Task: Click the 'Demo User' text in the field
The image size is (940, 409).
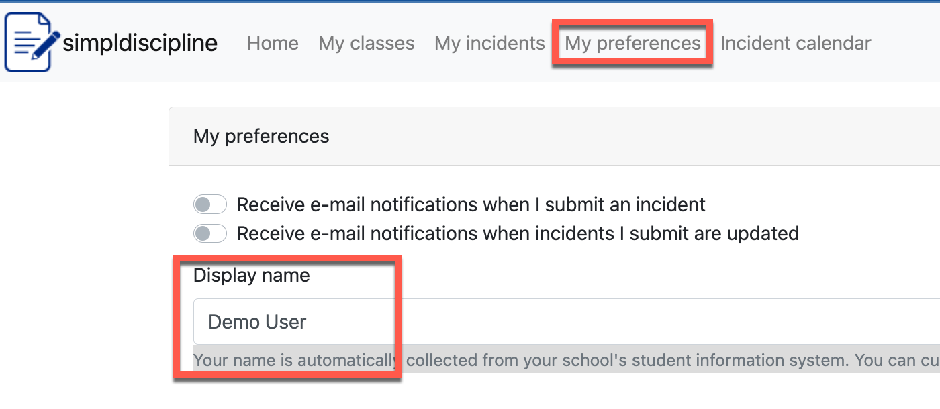Action: coord(257,322)
